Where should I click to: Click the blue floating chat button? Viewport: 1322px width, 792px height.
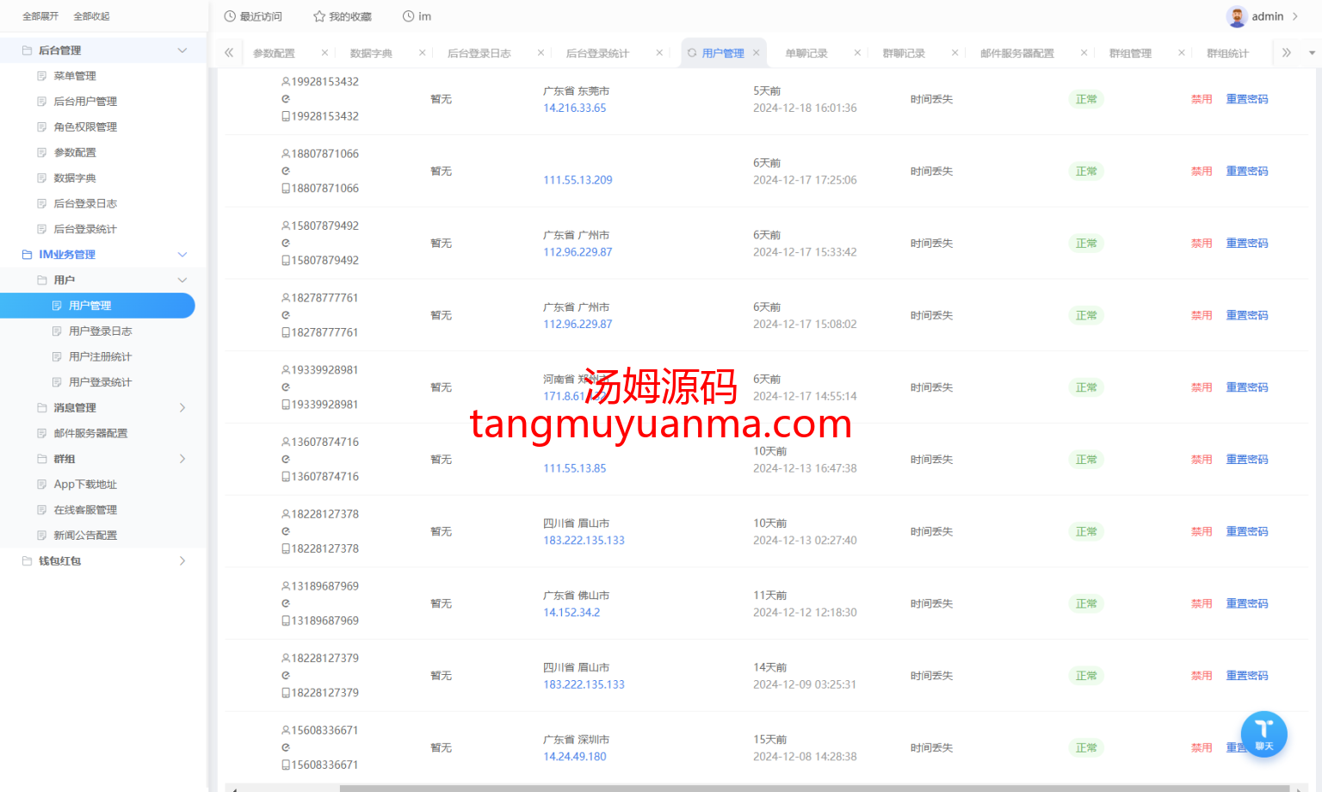[x=1263, y=733]
